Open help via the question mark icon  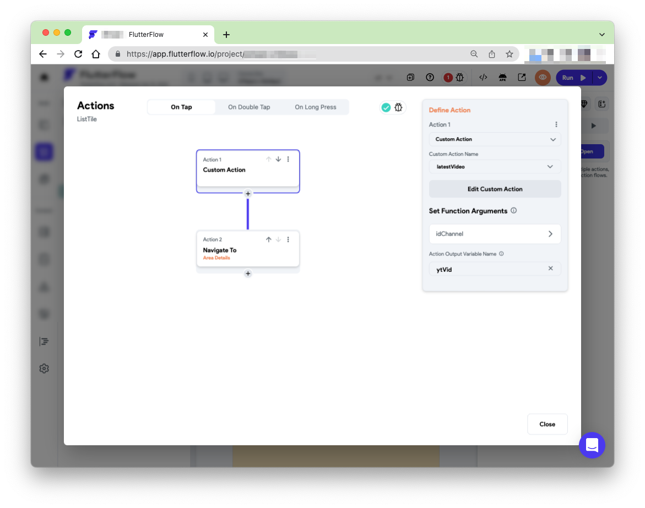coord(430,77)
